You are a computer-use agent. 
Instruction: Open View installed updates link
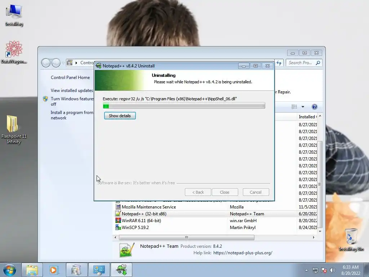point(72,91)
